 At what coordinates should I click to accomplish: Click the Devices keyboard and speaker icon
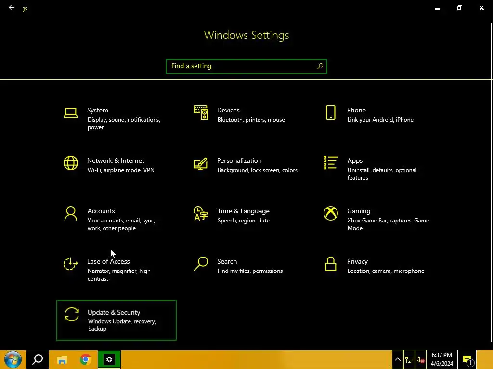[x=201, y=112]
